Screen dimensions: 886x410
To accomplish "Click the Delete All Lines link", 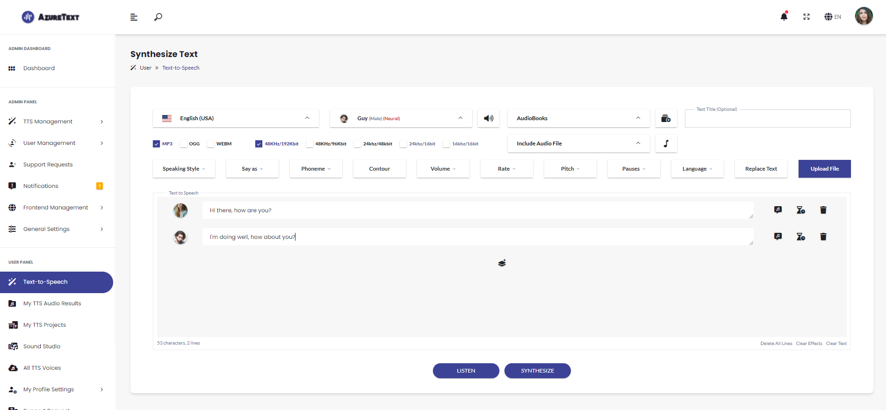I will tap(776, 344).
